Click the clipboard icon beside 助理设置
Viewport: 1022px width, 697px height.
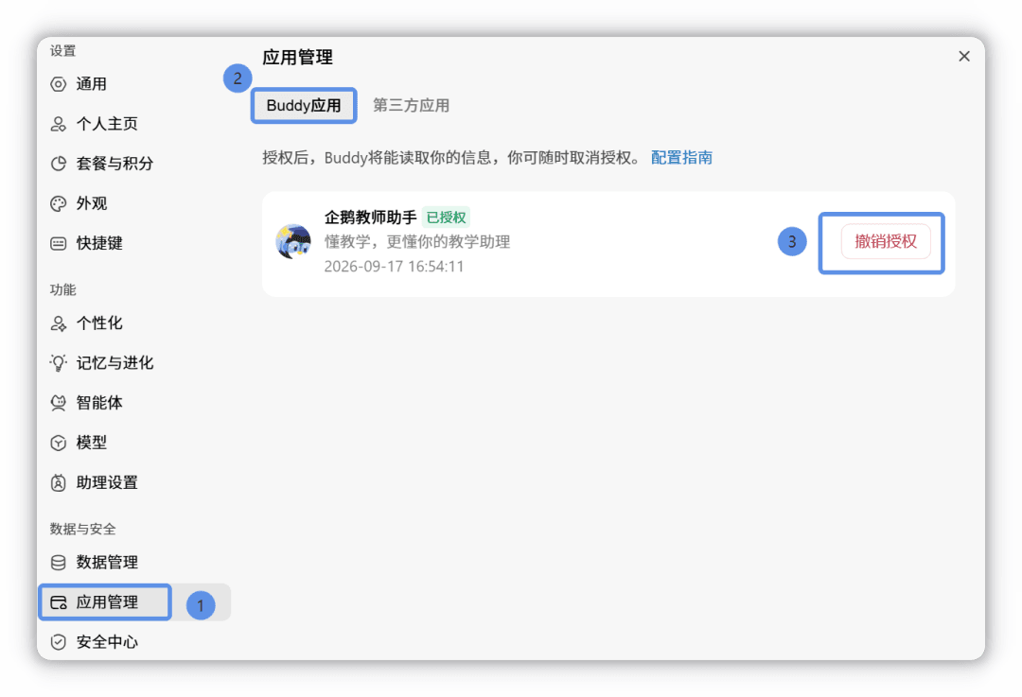click(58, 482)
